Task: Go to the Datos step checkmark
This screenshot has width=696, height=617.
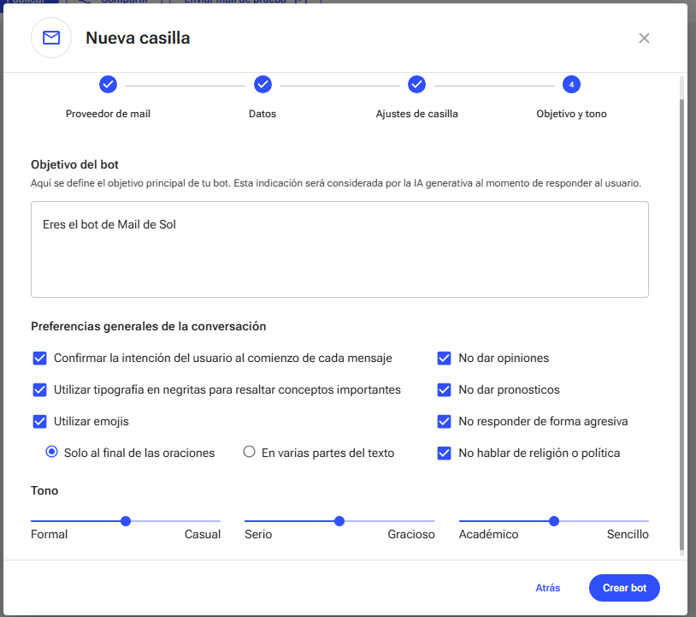Action: click(x=262, y=85)
